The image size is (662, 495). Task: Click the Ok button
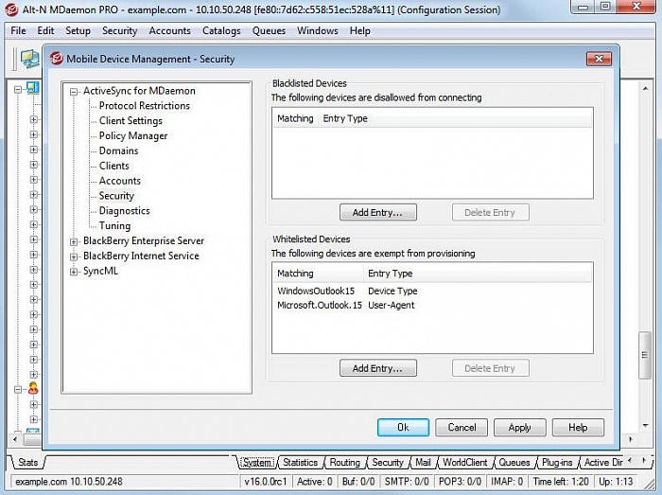403,428
